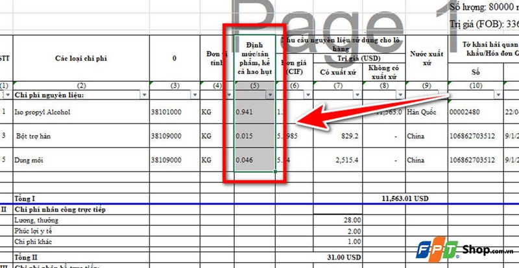The width and height of the screenshot is (519, 268).
Task: Select the 'Tổng I' label cell
Action: pos(81,199)
